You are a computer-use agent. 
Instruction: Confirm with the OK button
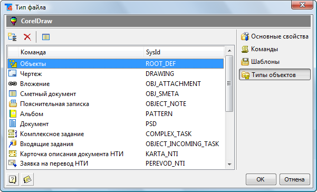(x=261, y=179)
